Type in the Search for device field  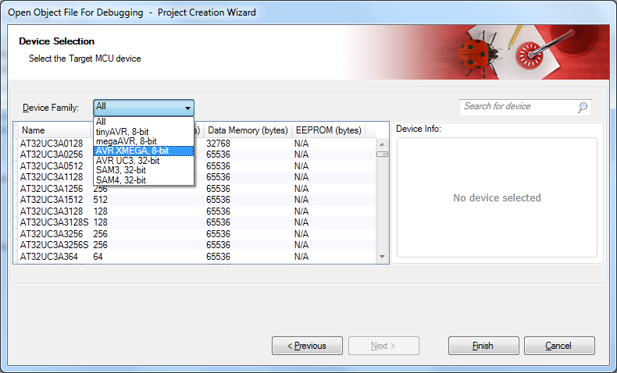tap(518, 107)
